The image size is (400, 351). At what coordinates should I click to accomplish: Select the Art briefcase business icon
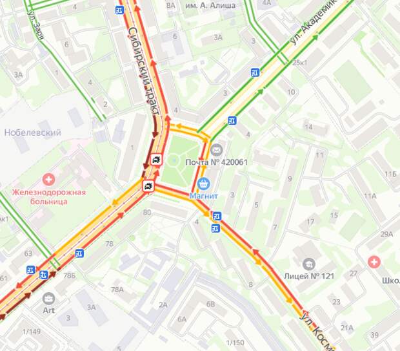tap(48, 299)
